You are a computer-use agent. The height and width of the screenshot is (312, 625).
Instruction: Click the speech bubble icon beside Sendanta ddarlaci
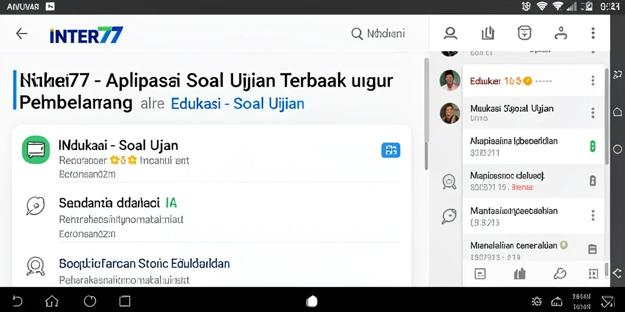tap(35, 206)
